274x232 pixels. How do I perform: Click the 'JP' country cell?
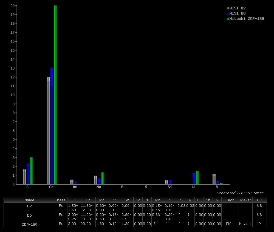click(259, 224)
